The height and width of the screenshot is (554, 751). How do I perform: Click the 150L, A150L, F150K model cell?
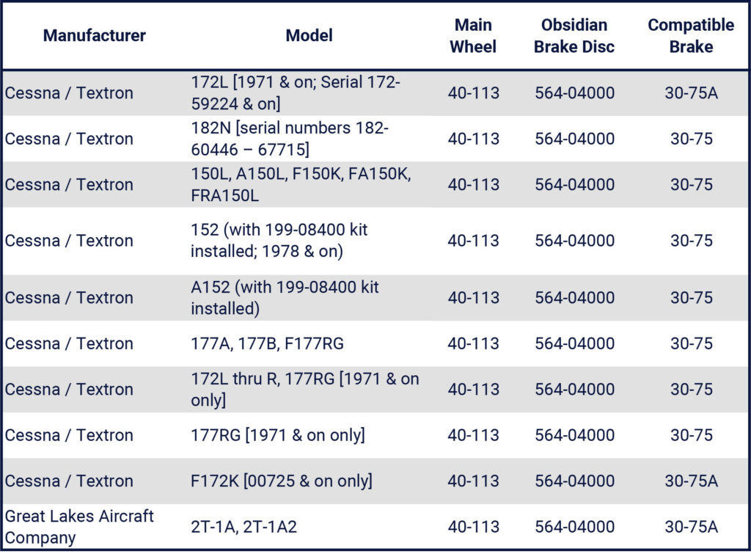301,184
